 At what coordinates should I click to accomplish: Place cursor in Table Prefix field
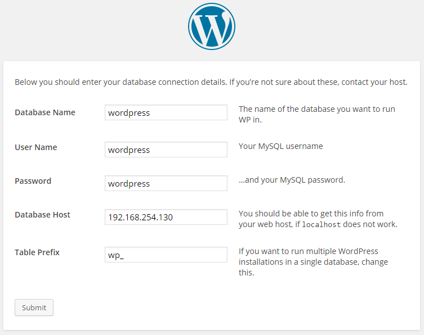166,255
